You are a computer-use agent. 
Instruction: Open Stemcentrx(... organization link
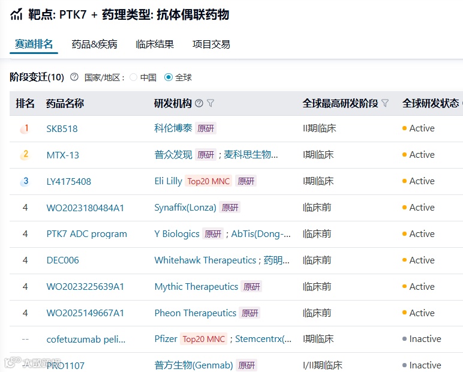pos(263,338)
